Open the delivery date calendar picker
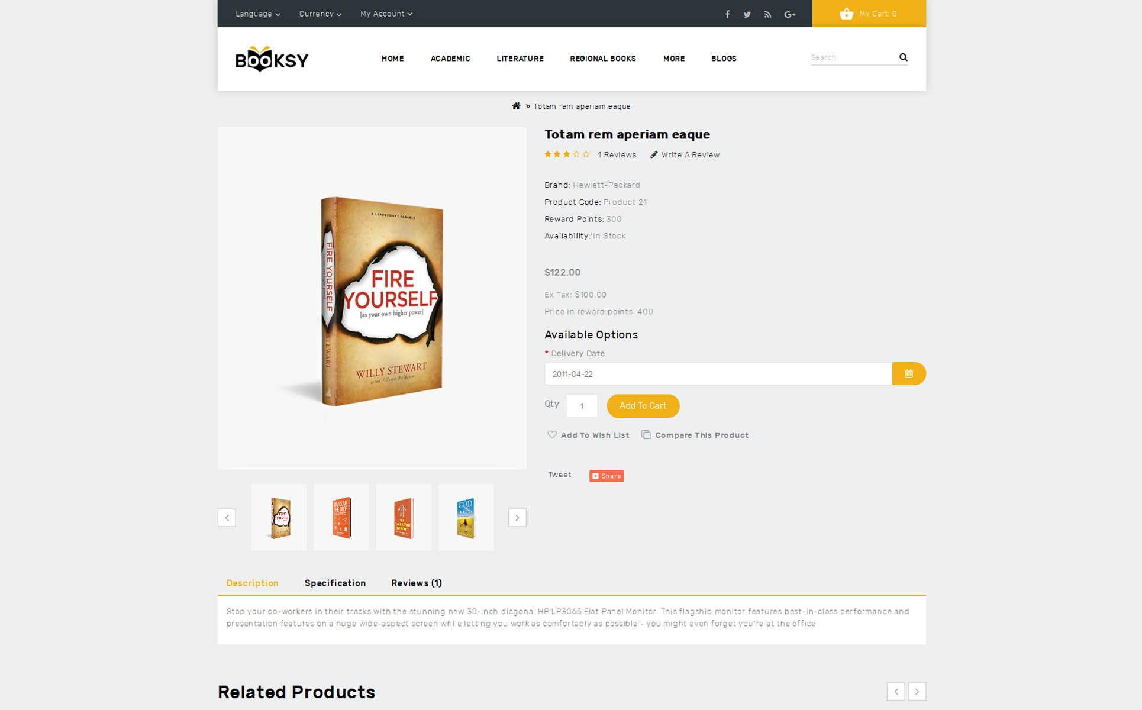This screenshot has height=710, width=1142. coord(909,374)
